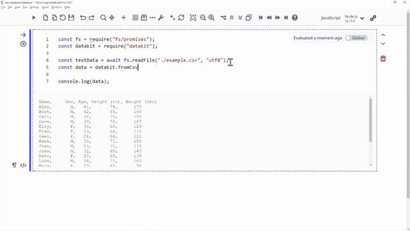The height and width of the screenshot is (231, 410).
Task: Click the double chevron up toolbar icon
Action: 232,17
